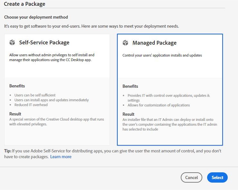This screenshot has height=190, width=238.
Task: Click the Managed Package box icon
Action: pos(126,43)
